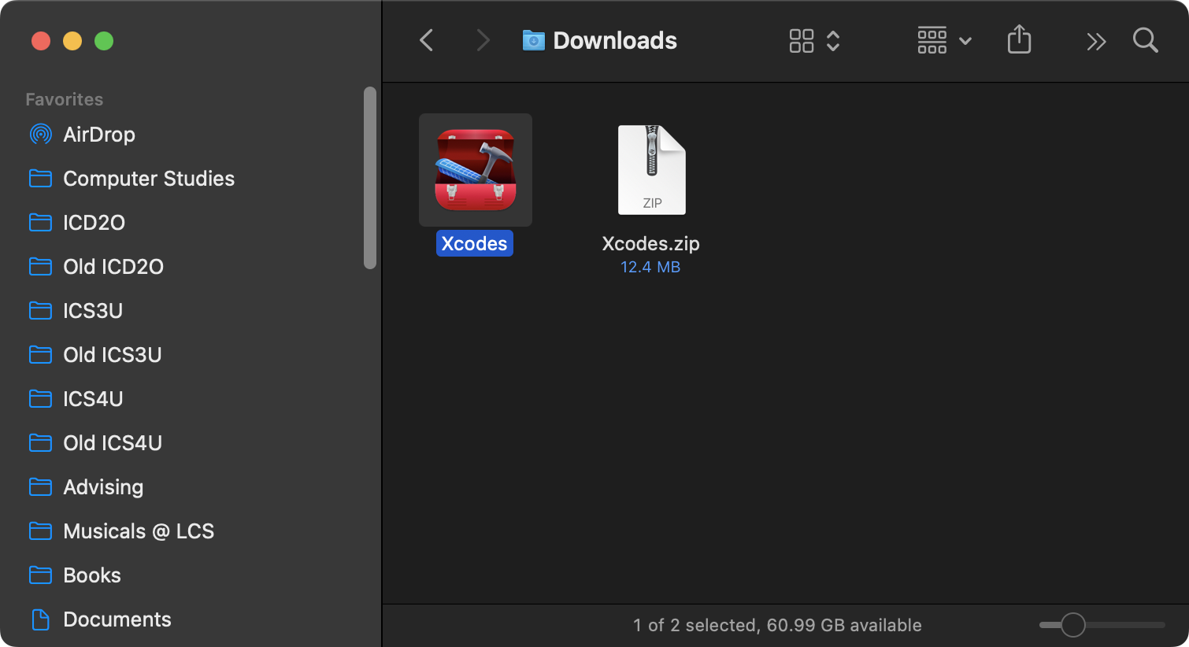Click the back navigation arrow
The height and width of the screenshot is (647, 1189).
(427, 40)
